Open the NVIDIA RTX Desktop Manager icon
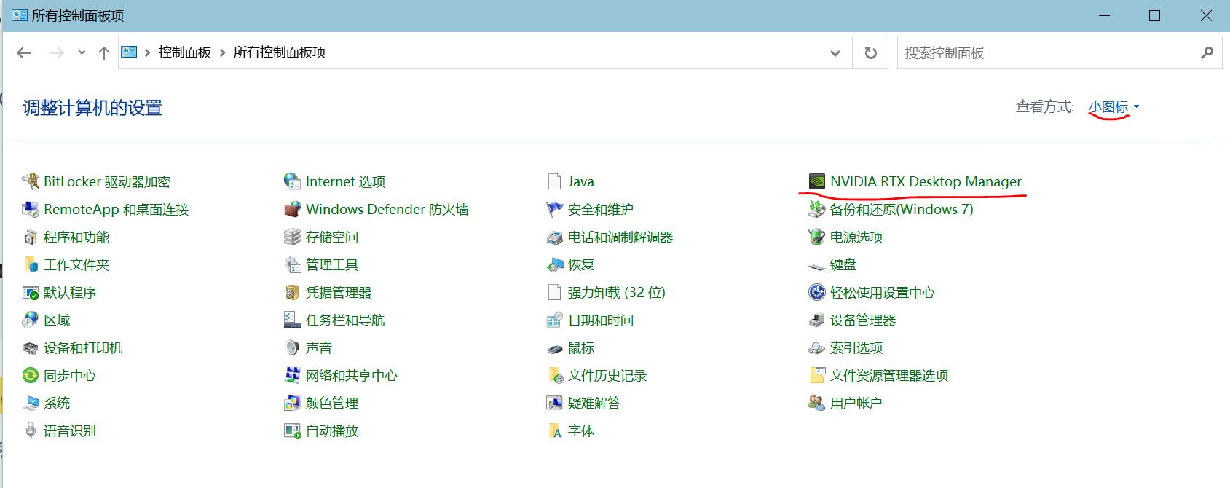Viewport: 1230px width, 488px height. 817,181
